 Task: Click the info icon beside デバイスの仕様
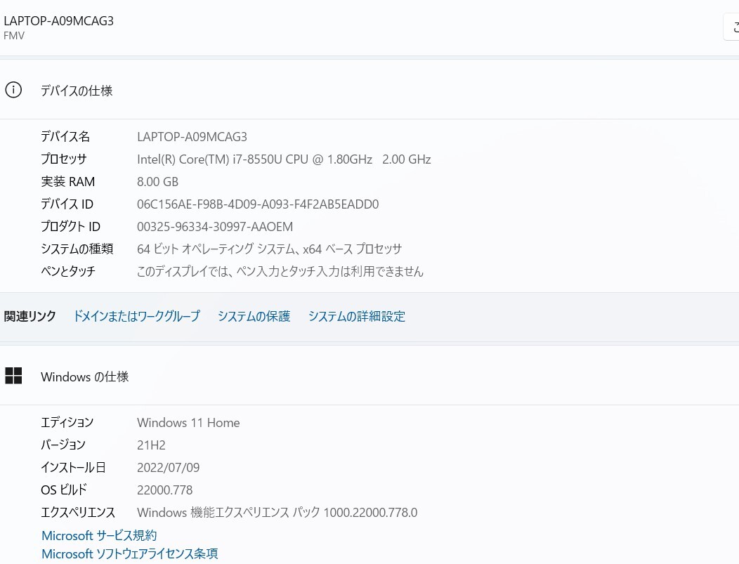13,89
